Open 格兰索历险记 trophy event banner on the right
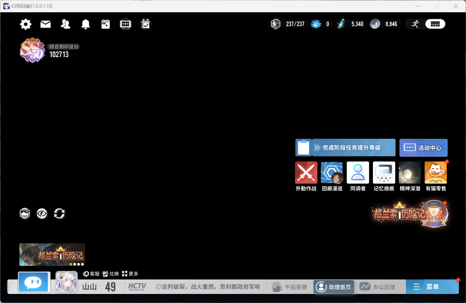This screenshot has height=303, width=466. point(410,214)
